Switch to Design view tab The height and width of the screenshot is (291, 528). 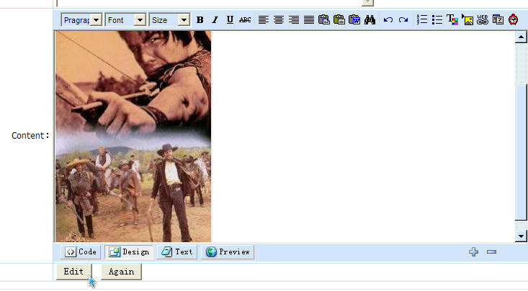(130, 251)
